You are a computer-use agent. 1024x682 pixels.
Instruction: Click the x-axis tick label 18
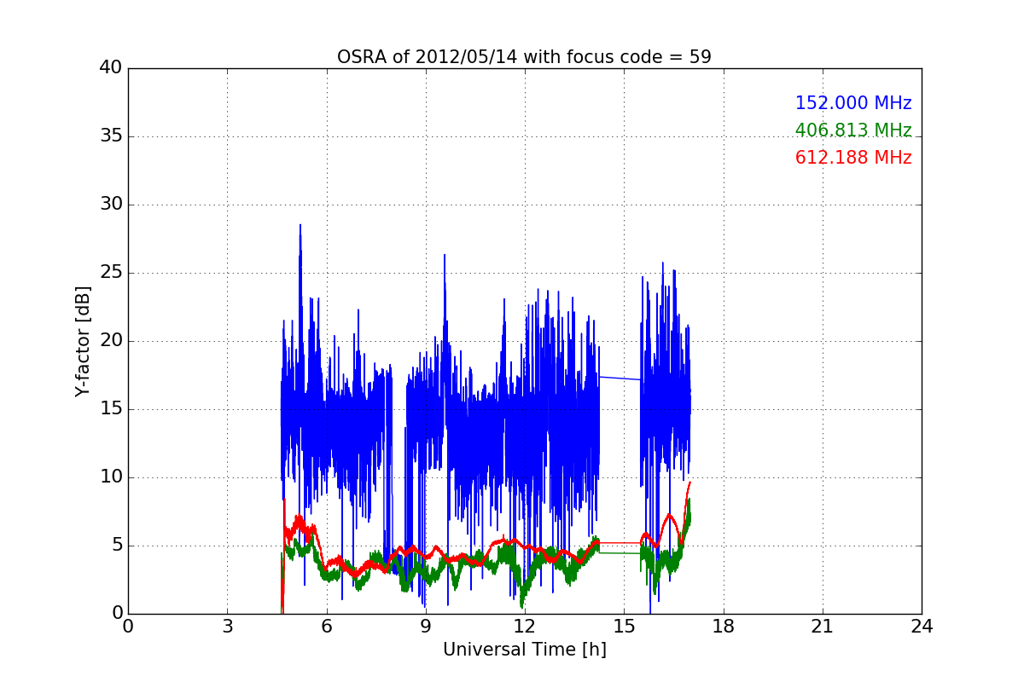[724, 627]
